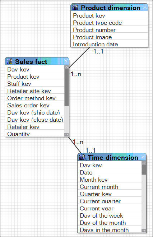Screen dimensions: 153x237
Task: Select Retailer site key item
Action: tap(35, 91)
